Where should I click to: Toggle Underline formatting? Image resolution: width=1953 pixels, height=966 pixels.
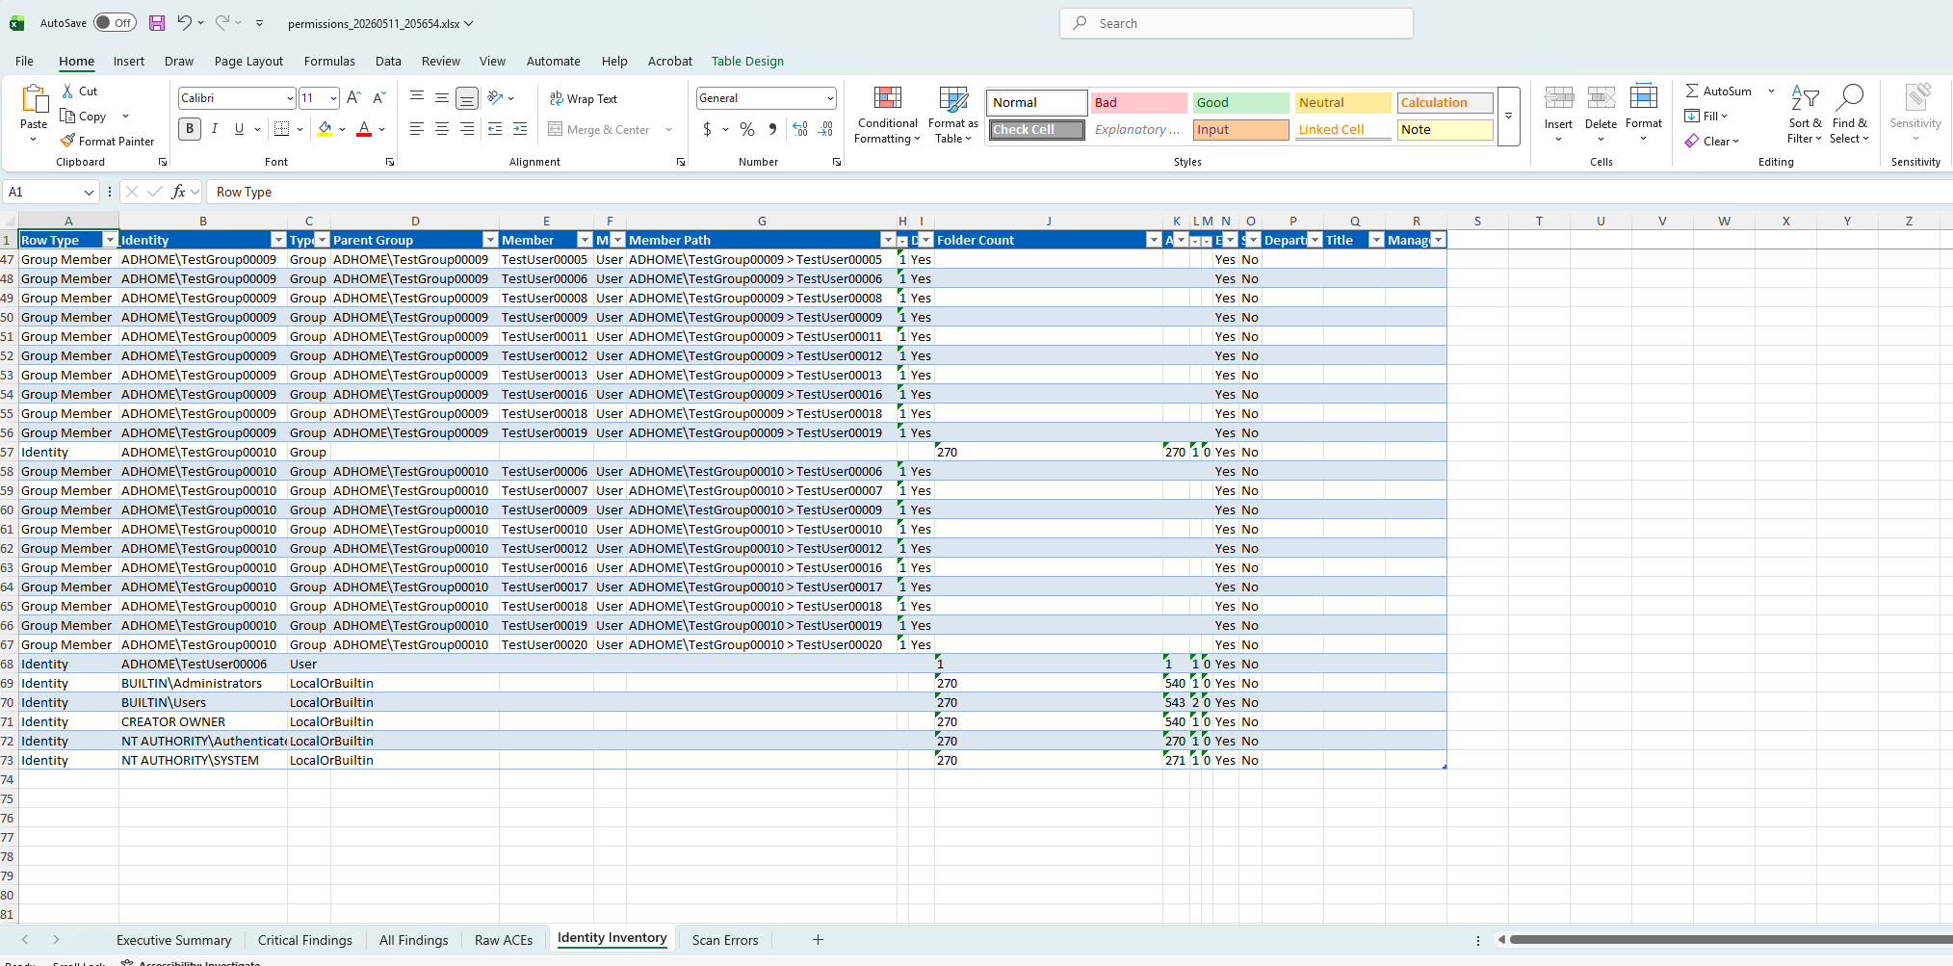click(239, 129)
